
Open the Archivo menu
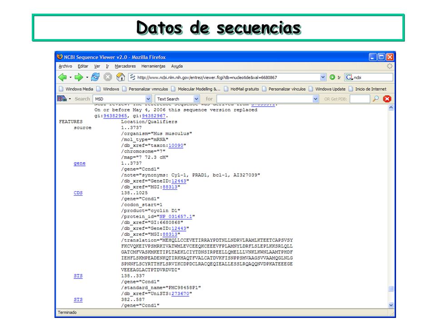(65, 66)
